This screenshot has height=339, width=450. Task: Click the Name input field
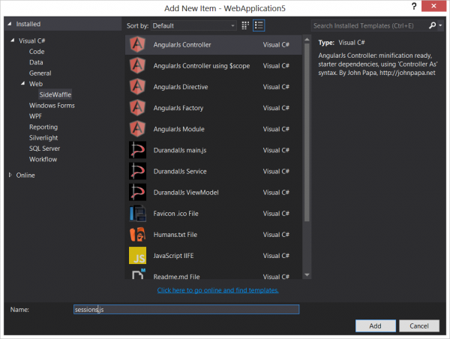click(x=186, y=310)
